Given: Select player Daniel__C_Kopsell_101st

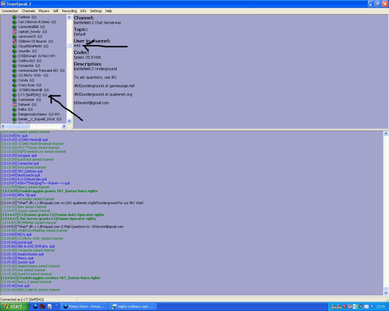Looking at the screenshot, I should 40,119.
